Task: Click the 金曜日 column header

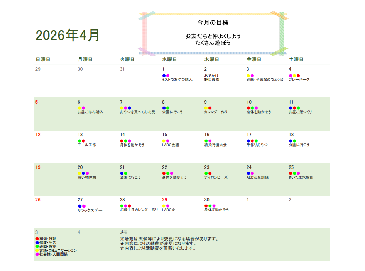Action: pyautogui.click(x=254, y=60)
